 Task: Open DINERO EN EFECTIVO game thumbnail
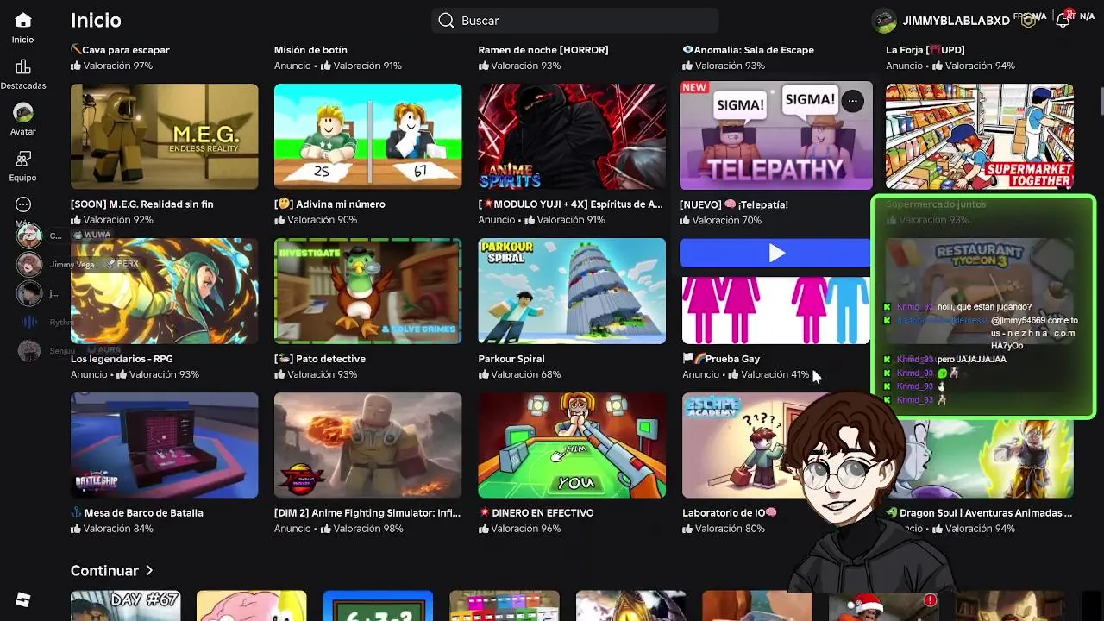point(572,445)
